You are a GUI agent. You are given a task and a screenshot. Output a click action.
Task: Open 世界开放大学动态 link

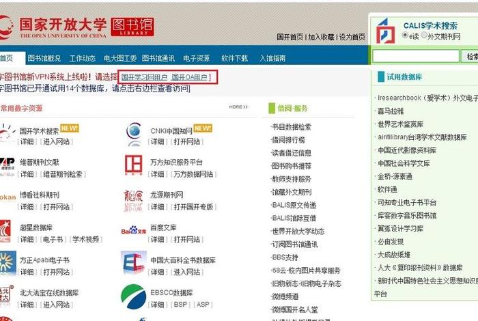tap(298, 232)
